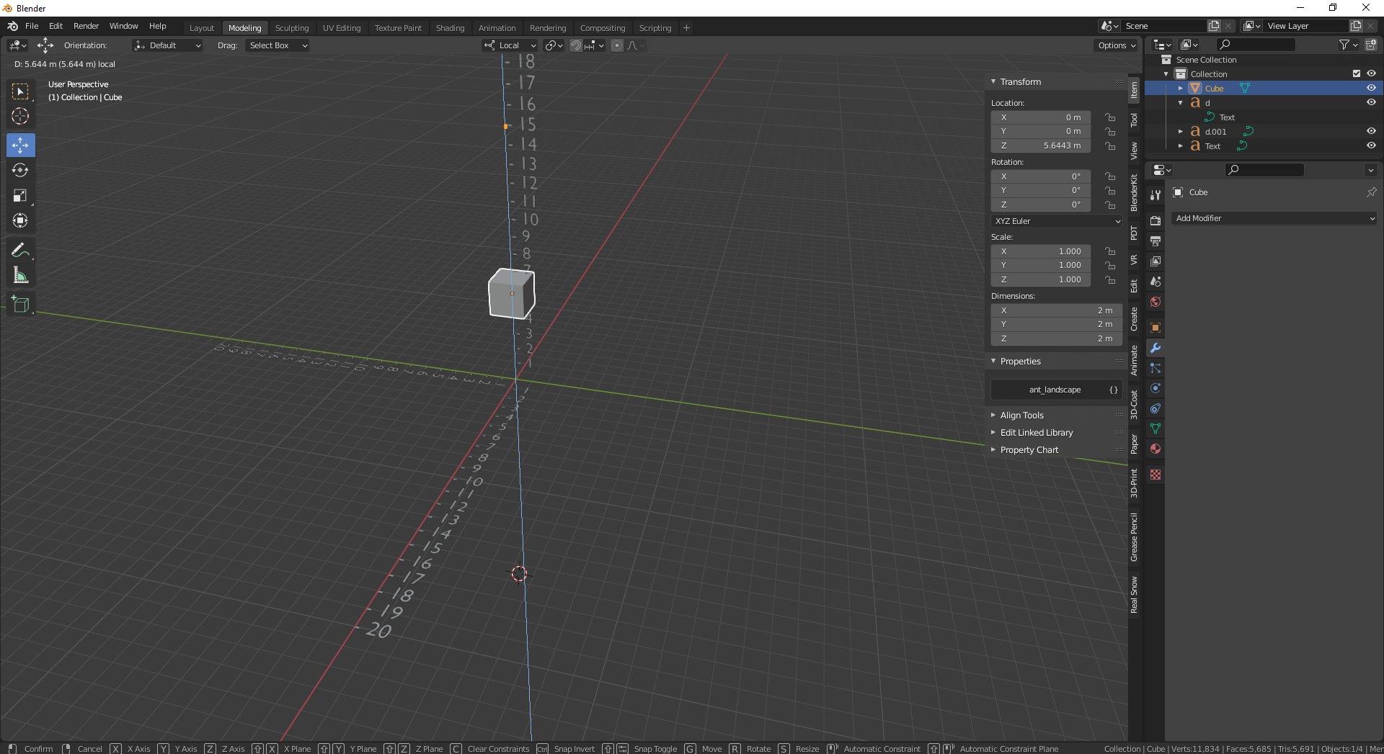Open the BlenderKit sidebar tab

[x=1134, y=192]
